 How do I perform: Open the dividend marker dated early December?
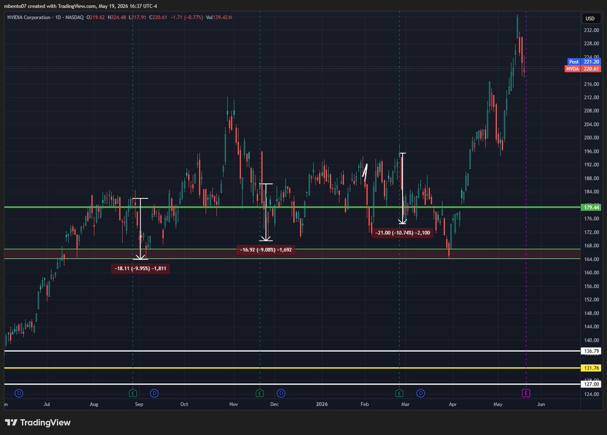tap(281, 393)
